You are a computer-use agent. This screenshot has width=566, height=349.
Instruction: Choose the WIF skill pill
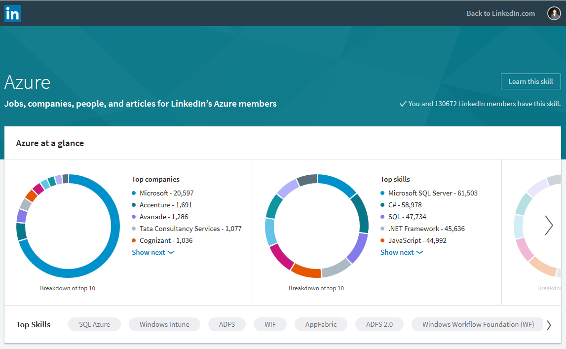click(x=270, y=324)
